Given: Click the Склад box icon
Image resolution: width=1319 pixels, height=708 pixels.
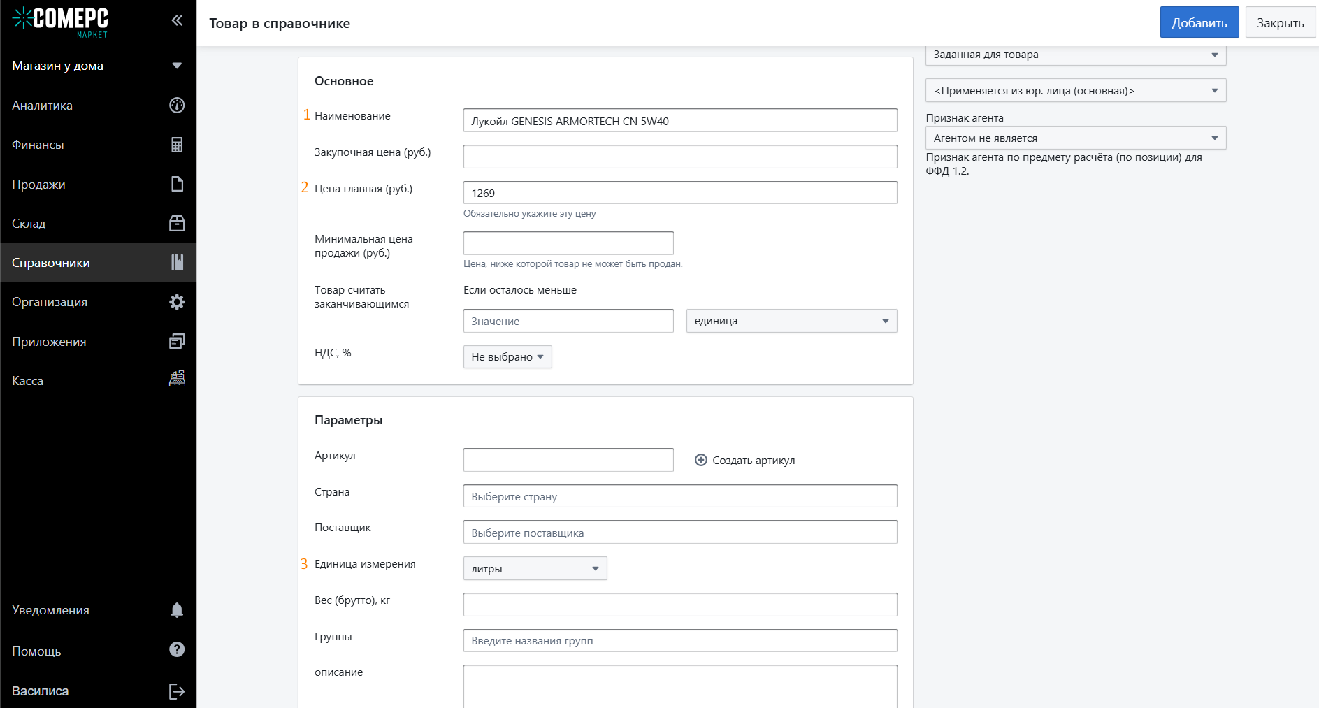Looking at the screenshot, I should point(177,223).
